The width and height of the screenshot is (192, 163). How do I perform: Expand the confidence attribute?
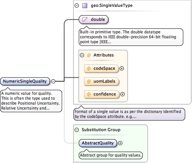pos(122,94)
